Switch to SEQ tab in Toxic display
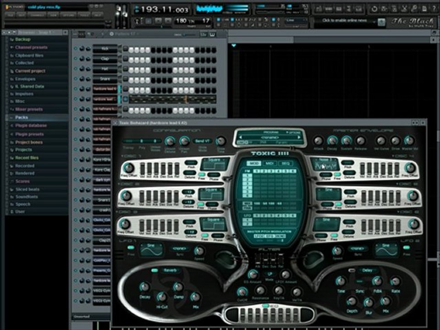This screenshot has width=440, height=330. [285, 163]
